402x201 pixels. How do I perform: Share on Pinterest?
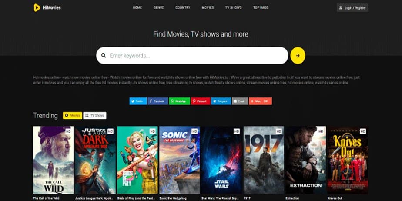[x=201, y=101]
